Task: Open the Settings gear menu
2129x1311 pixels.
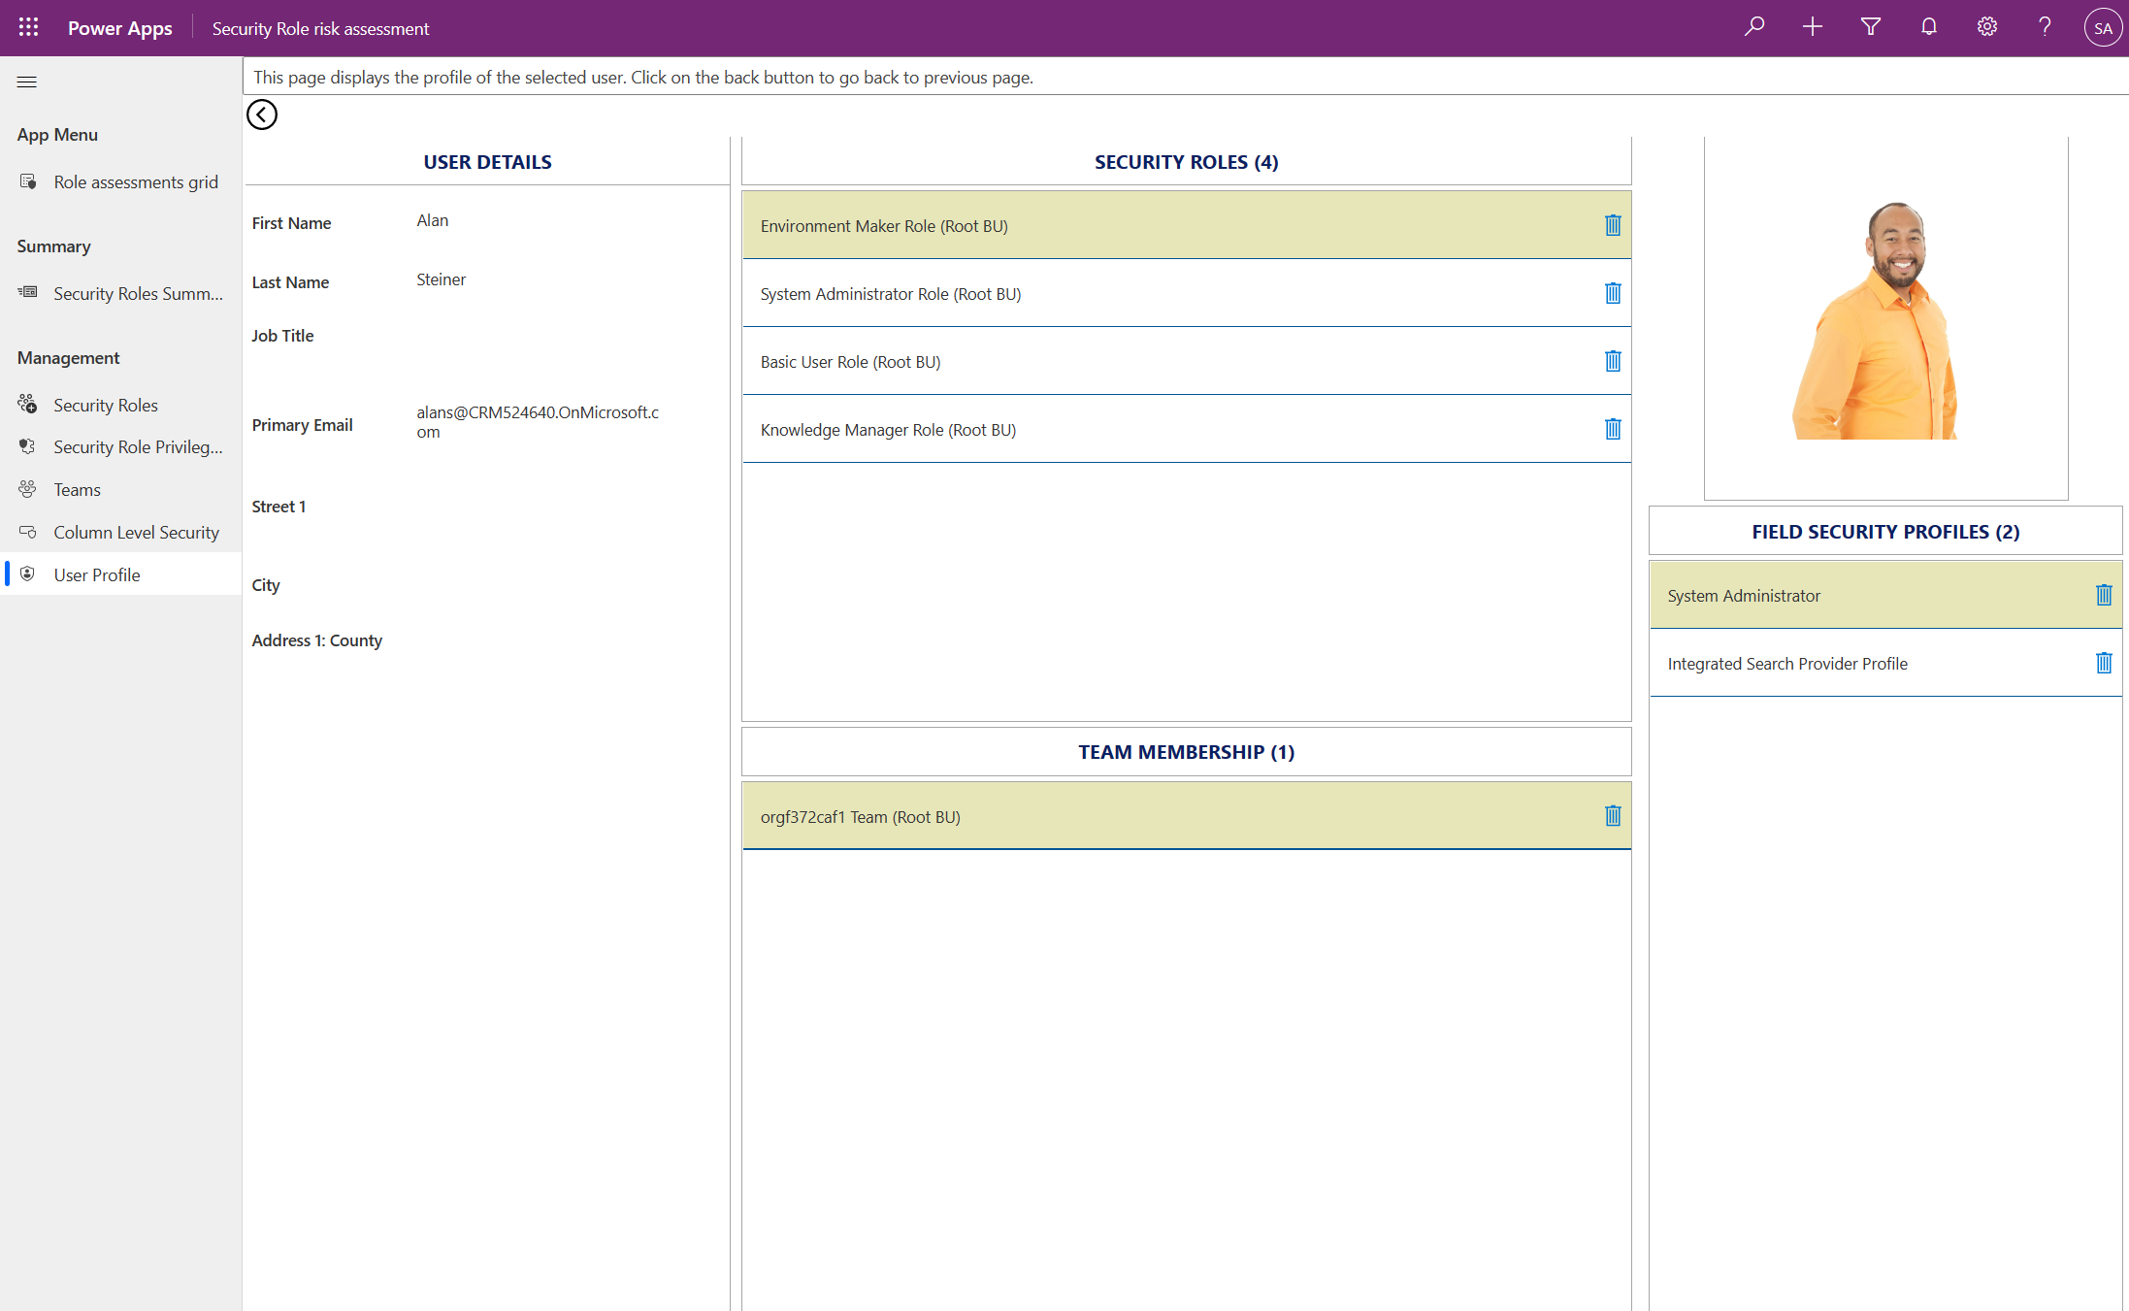Action: (x=1986, y=27)
